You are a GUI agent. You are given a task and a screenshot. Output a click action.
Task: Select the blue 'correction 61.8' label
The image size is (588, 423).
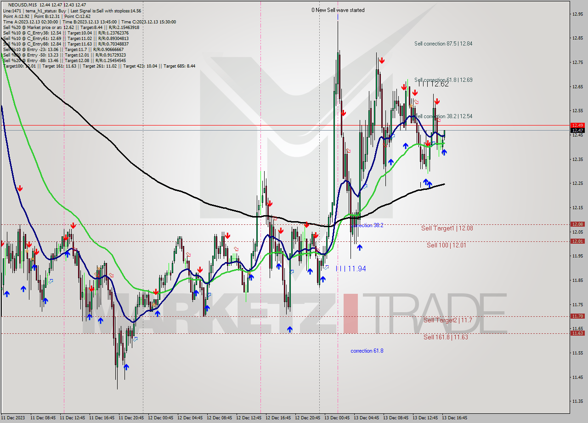click(367, 351)
